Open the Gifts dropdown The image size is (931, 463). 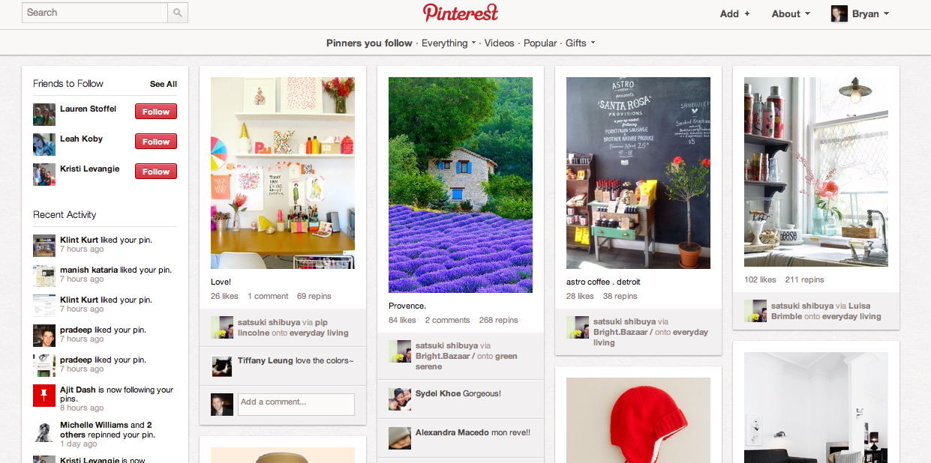tap(580, 43)
